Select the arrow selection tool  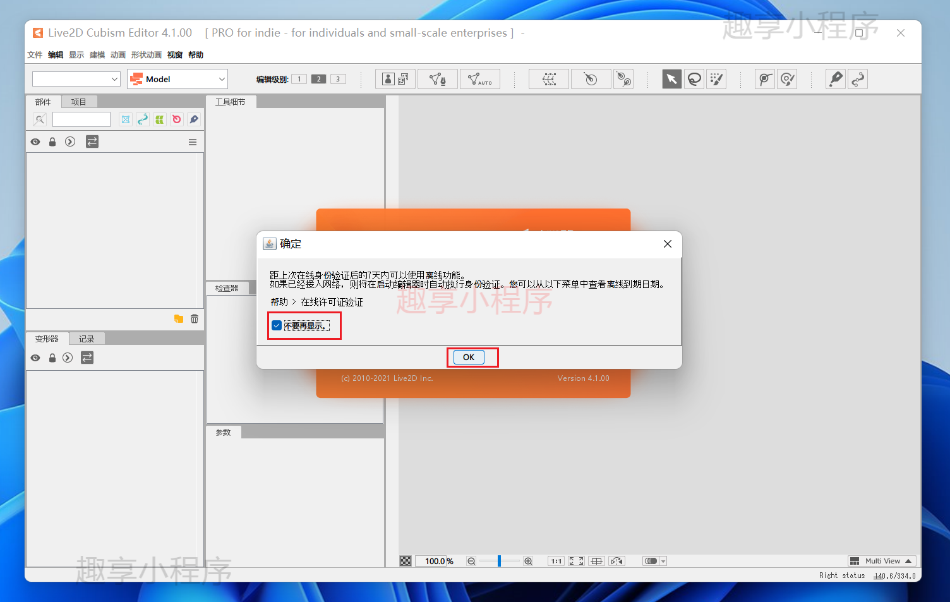(671, 79)
